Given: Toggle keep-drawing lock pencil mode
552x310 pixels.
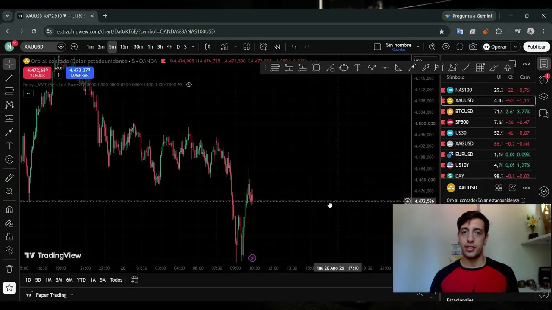Looking at the screenshot, I should coord(9,223).
